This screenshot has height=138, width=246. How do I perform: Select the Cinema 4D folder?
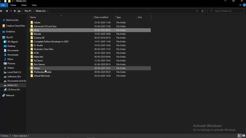pos(39,38)
